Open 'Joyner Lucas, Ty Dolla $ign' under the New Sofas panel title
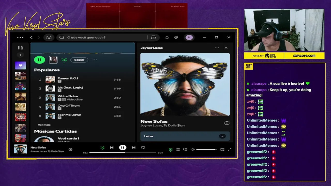 coord(162,126)
